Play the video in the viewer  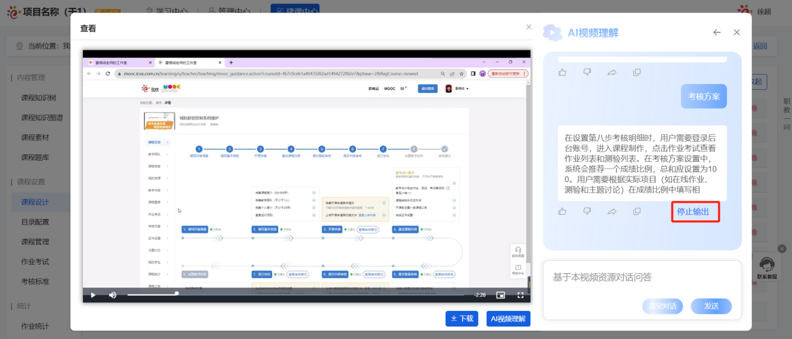tap(93, 295)
